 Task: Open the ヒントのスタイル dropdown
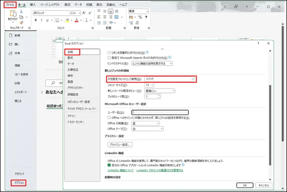(x=152, y=64)
